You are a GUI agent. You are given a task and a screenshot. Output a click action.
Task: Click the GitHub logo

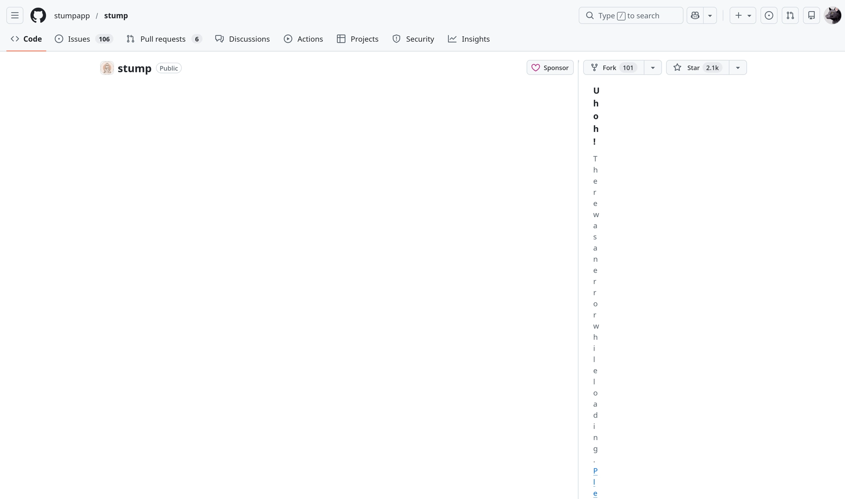[x=38, y=15]
